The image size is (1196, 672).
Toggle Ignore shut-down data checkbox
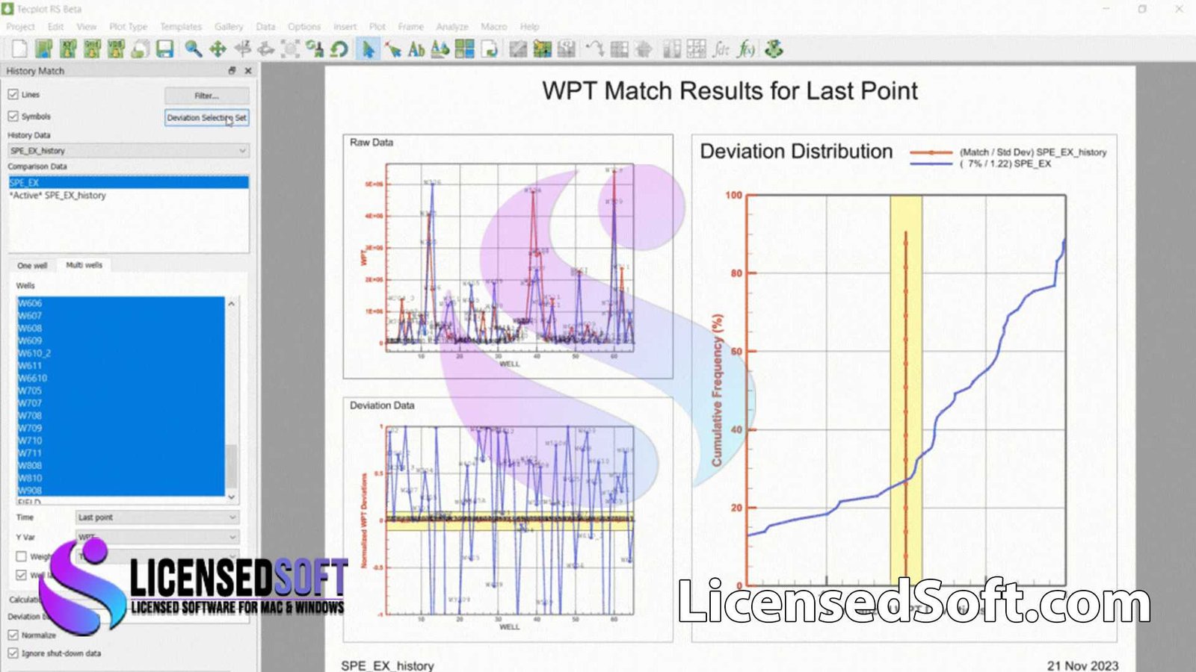tap(13, 653)
